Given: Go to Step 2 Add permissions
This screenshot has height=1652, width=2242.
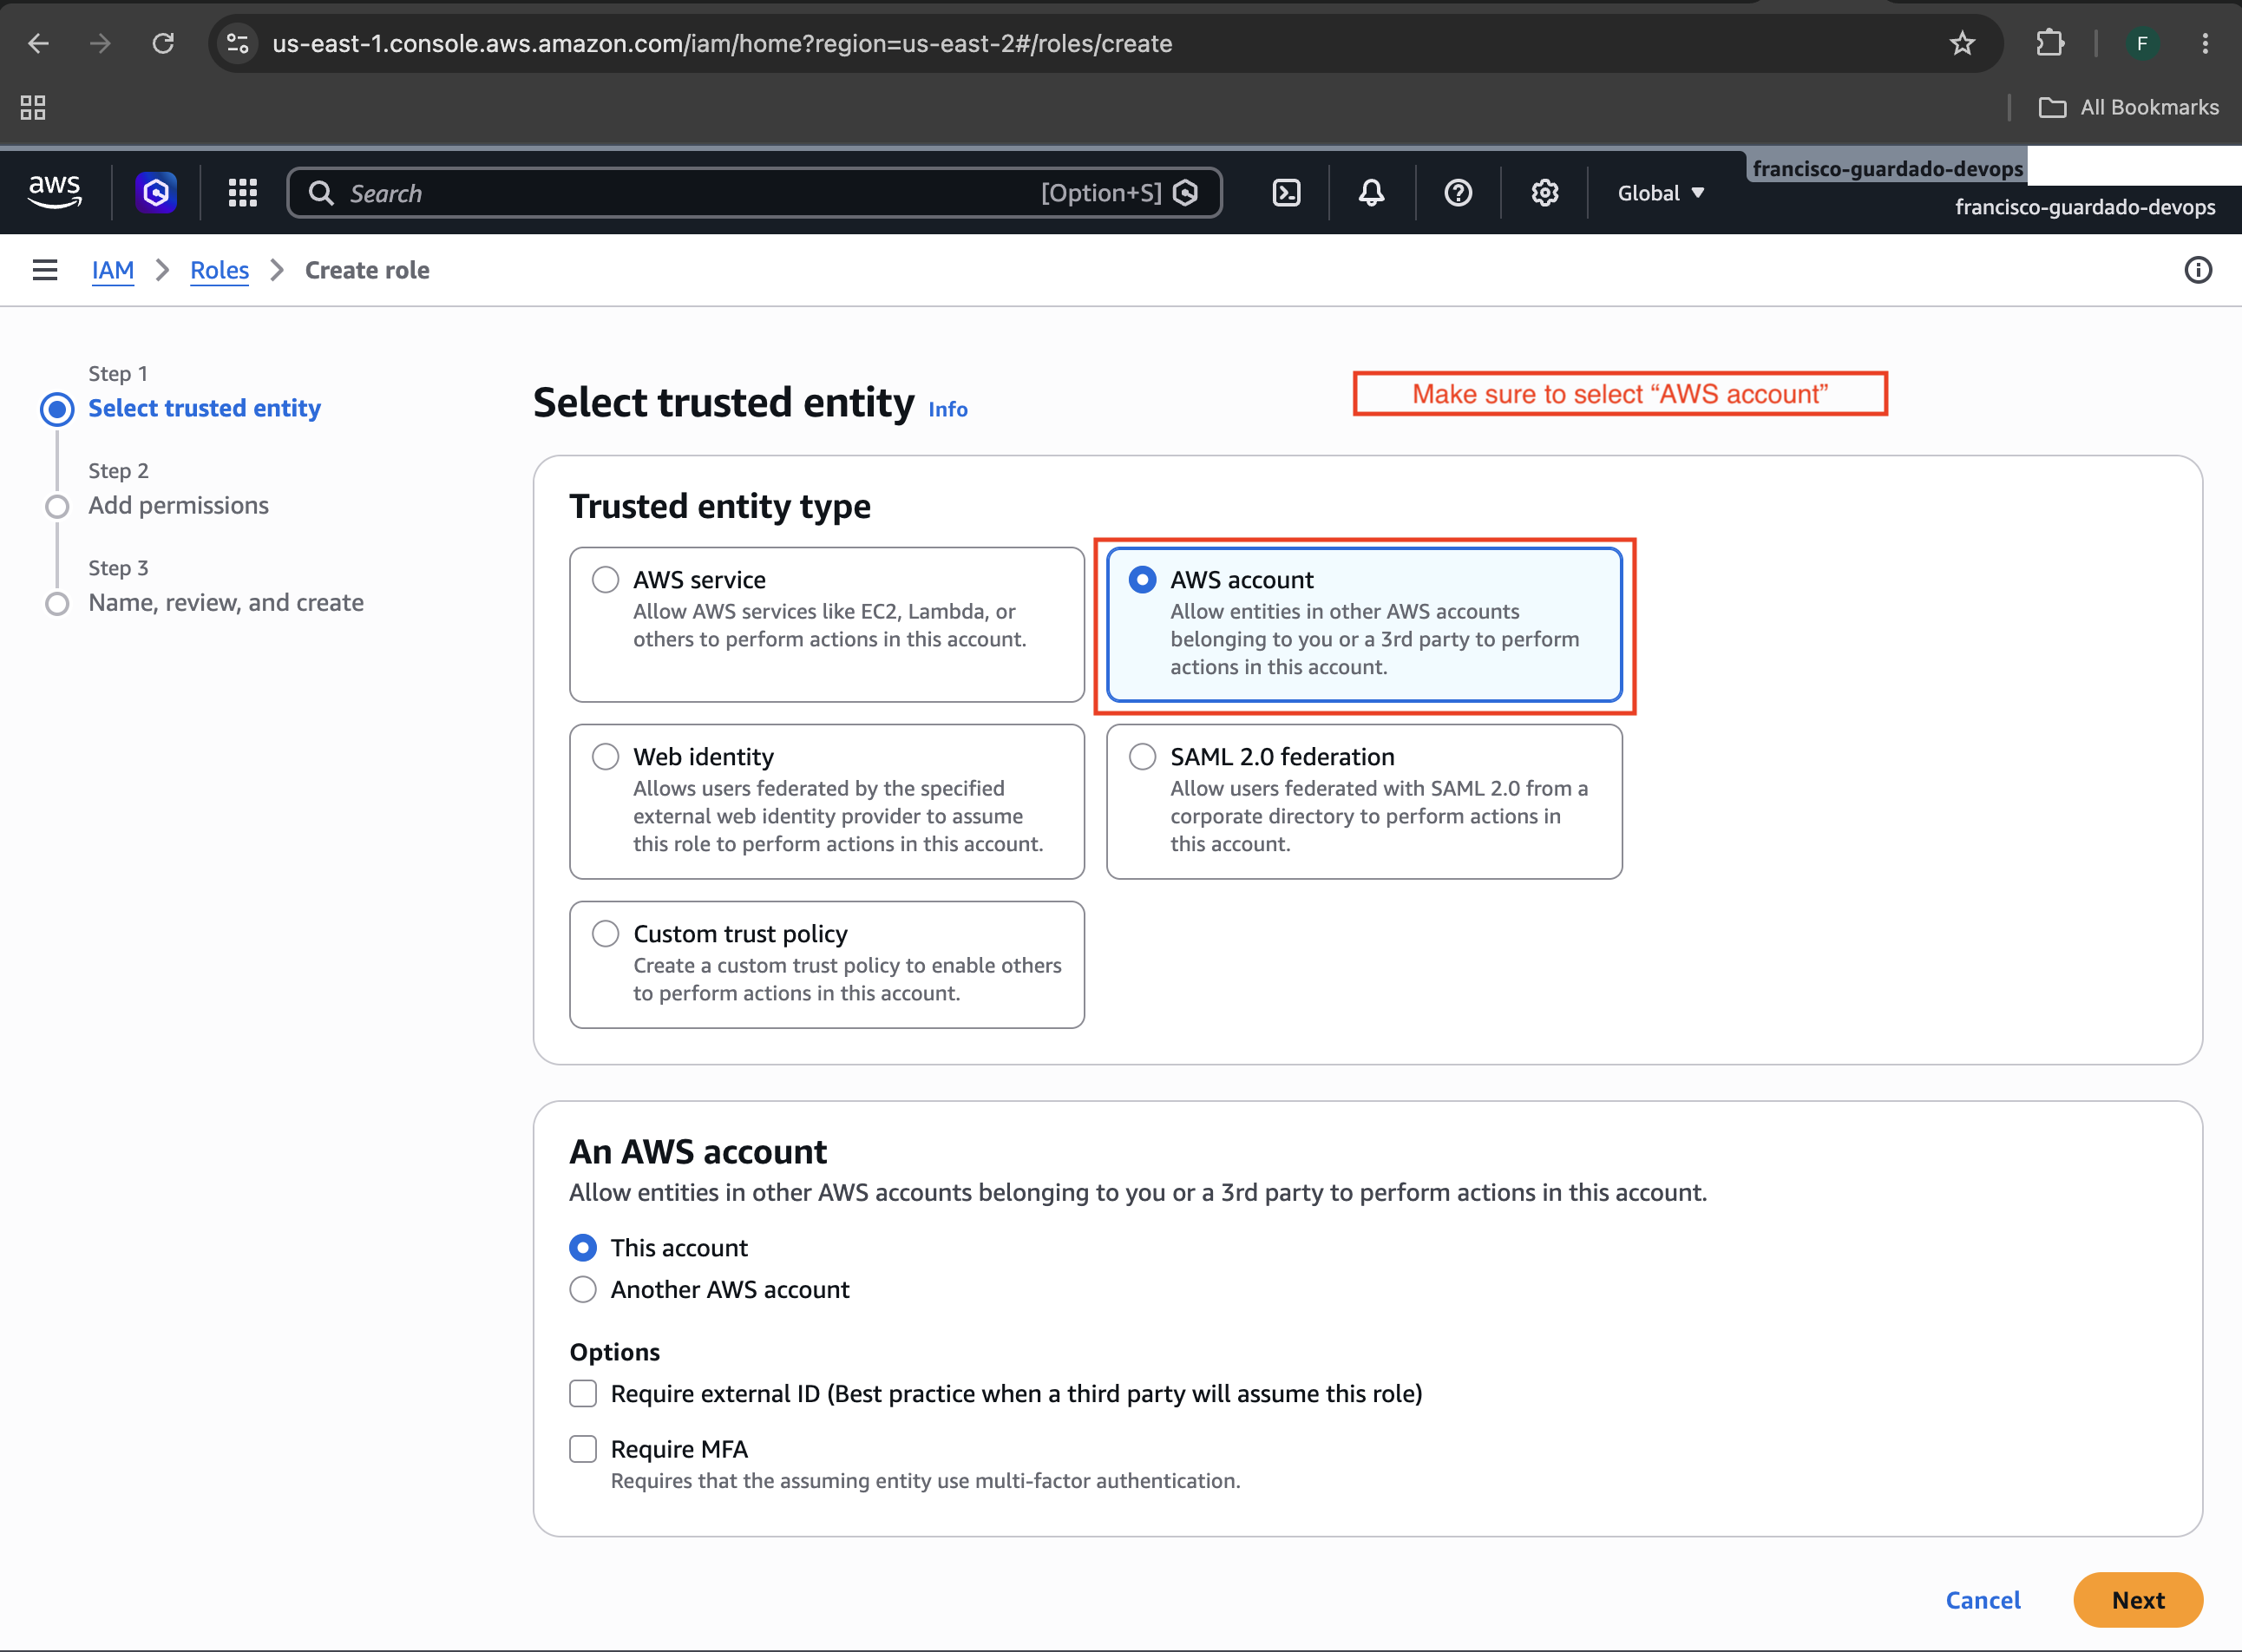Looking at the screenshot, I should click(178, 505).
